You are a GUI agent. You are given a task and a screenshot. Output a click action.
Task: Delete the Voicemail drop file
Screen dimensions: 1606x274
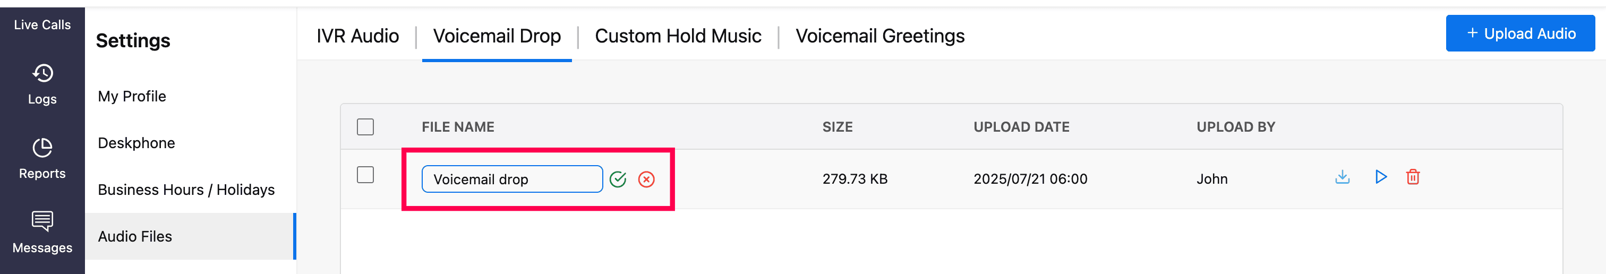pyautogui.click(x=1413, y=177)
